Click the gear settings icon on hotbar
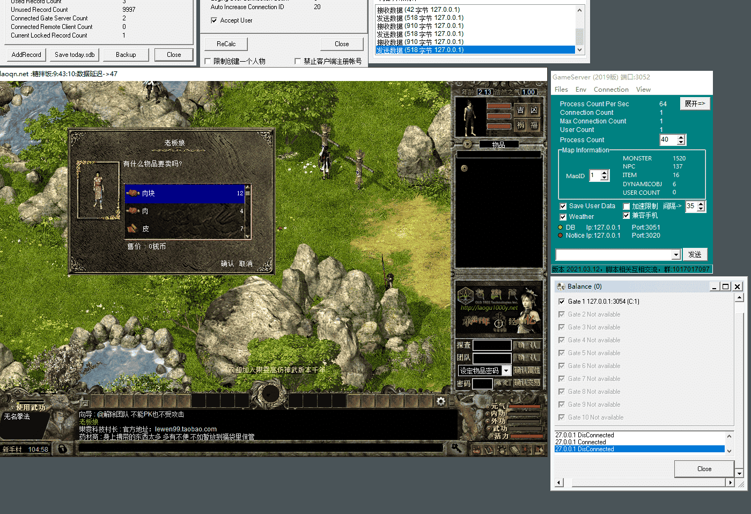The width and height of the screenshot is (751, 514). (x=441, y=401)
